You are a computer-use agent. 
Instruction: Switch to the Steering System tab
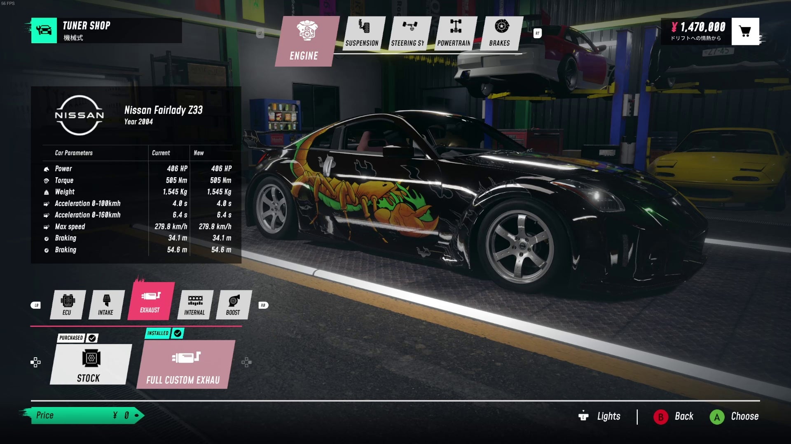coord(409,33)
